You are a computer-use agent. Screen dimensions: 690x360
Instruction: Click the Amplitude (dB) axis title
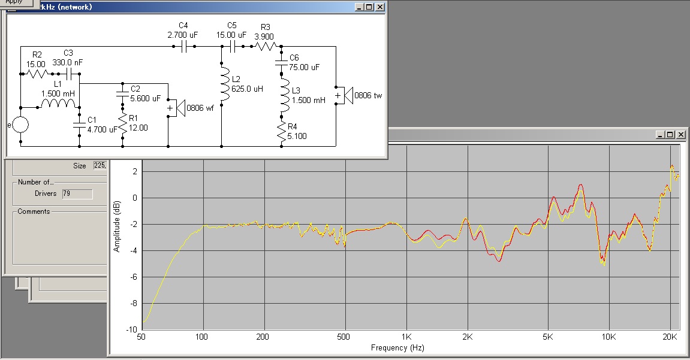pos(117,226)
